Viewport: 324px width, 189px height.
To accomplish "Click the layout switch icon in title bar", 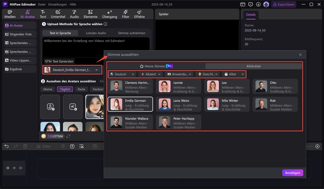I will [243, 4].
